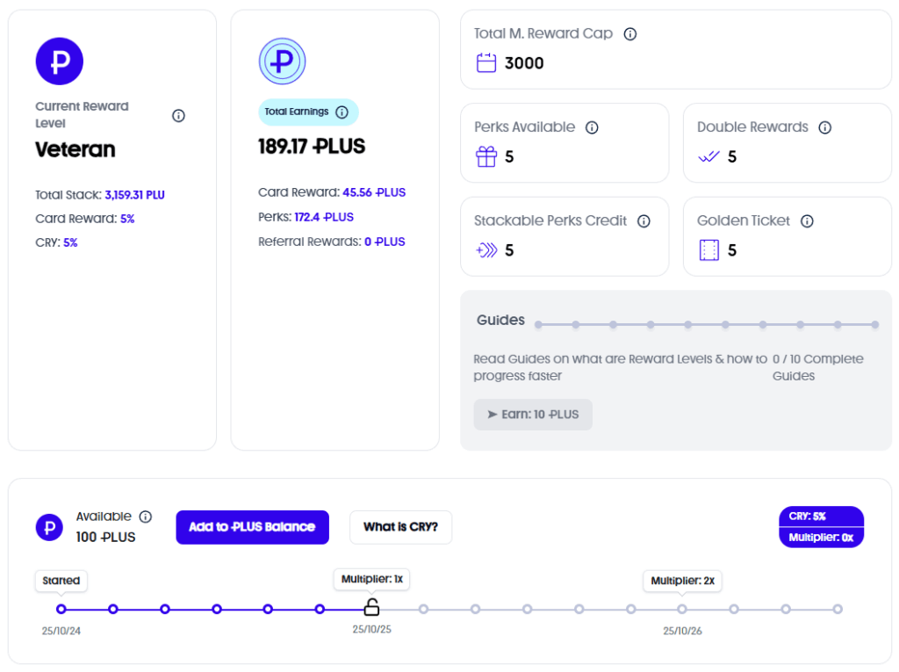Select the Golden Ticket ticket icon

coord(709,250)
